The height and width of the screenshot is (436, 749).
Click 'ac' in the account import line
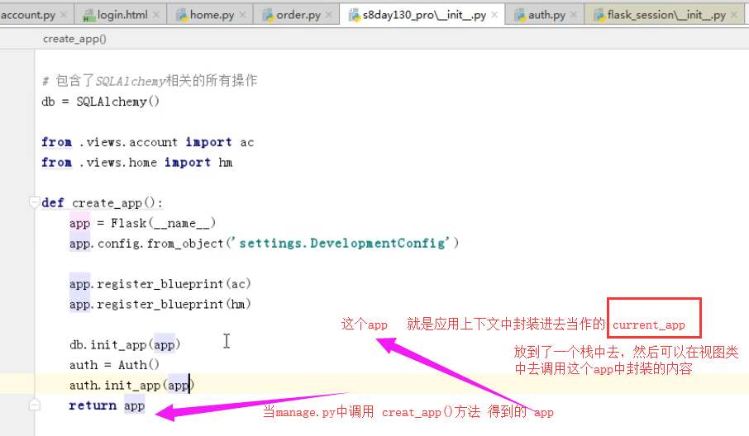coord(247,142)
